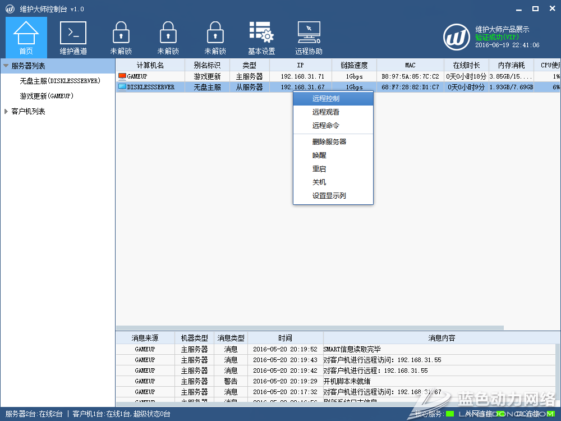Choose 远程控制 from the context menu

[326, 98]
